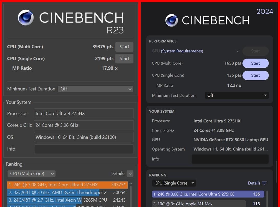Click the filter icon beside Details in 2024
The image size is (280, 207).
(x=264, y=183)
